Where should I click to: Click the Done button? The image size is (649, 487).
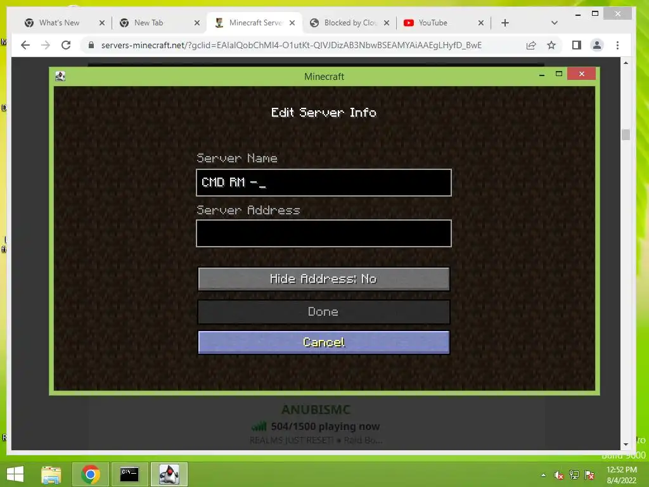pyautogui.click(x=324, y=312)
